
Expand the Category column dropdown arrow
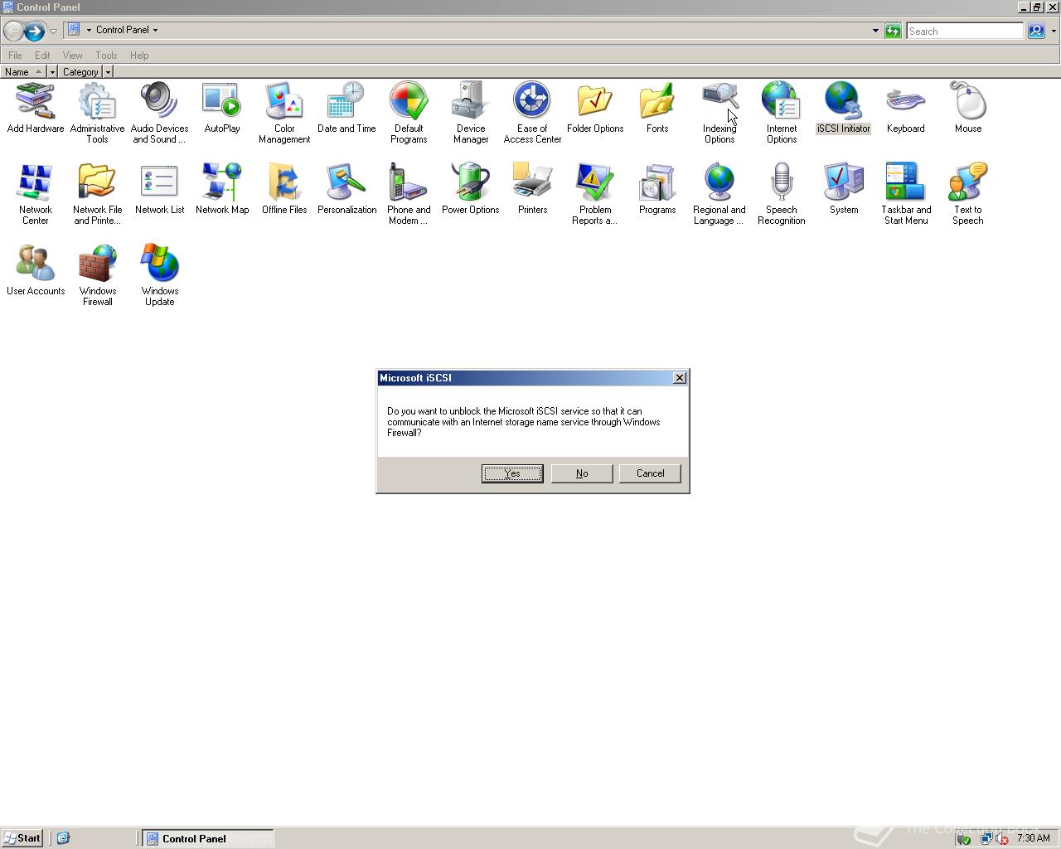(108, 72)
